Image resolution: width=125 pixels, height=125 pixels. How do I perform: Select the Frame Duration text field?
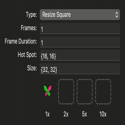pyautogui.click(x=80, y=42)
